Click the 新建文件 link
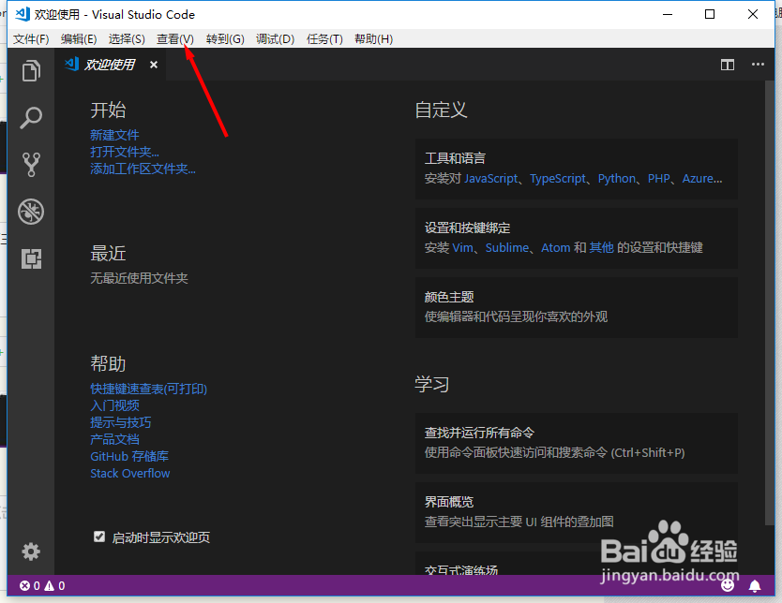 click(114, 135)
